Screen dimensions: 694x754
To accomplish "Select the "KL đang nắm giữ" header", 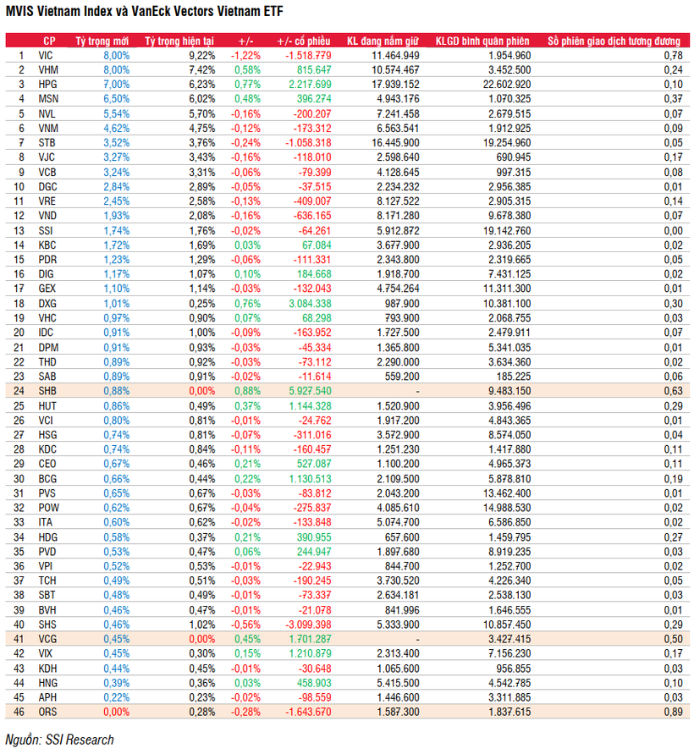I will tap(383, 41).
